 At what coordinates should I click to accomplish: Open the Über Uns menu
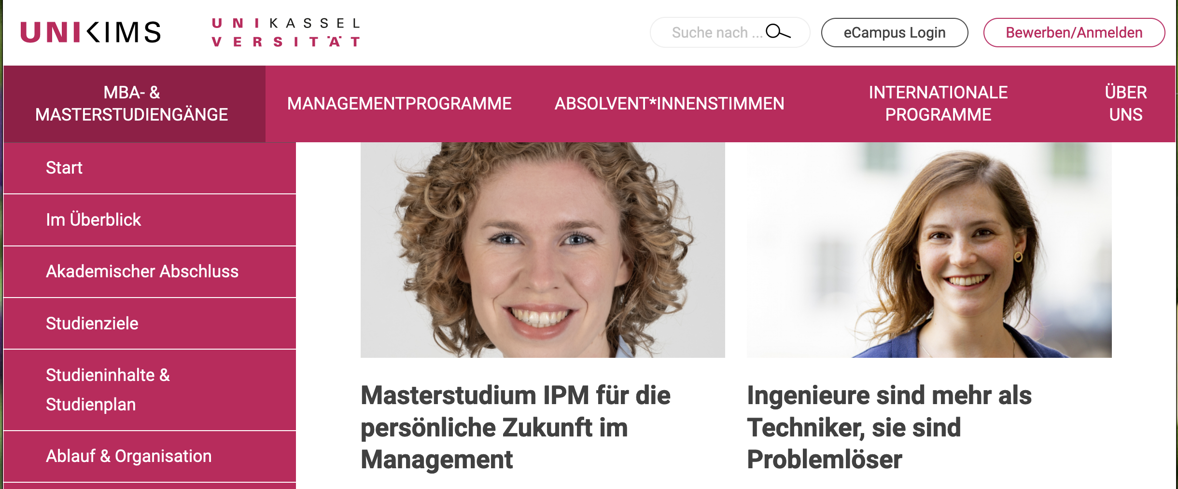pyautogui.click(x=1125, y=104)
